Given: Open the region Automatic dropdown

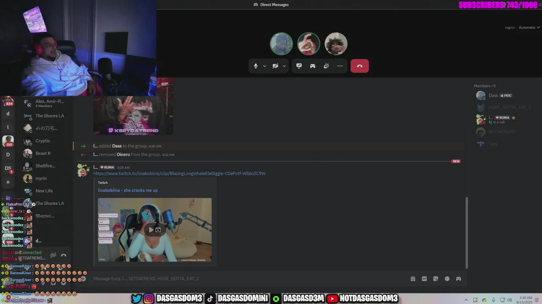Looking at the screenshot, I should pyautogui.click(x=529, y=27).
